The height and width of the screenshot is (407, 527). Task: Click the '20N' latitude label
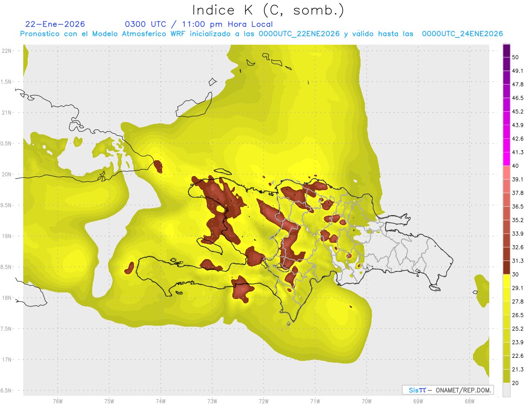tap(7, 174)
